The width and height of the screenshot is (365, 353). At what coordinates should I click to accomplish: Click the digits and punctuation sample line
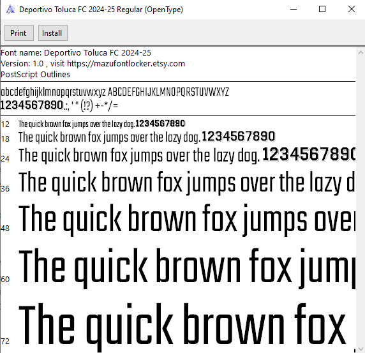[59, 105]
